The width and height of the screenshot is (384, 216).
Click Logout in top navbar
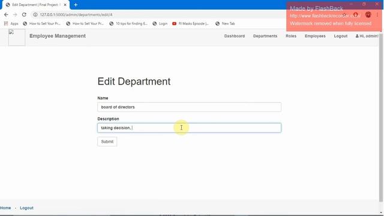pyautogui.click(x=341, y=36)
